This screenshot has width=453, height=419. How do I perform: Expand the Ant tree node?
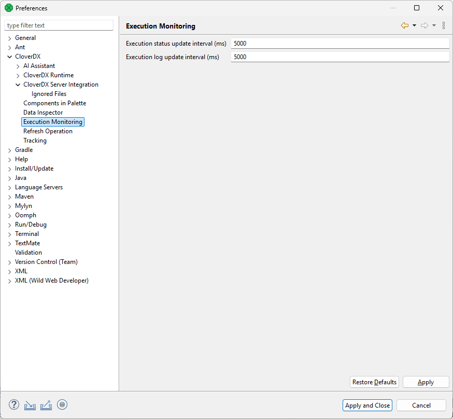(9, 47)
